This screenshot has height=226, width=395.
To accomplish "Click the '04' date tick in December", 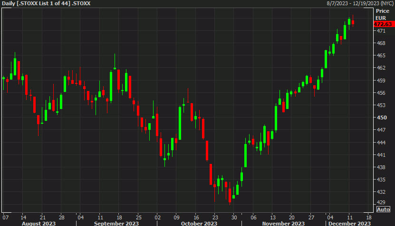I will 330,217.
